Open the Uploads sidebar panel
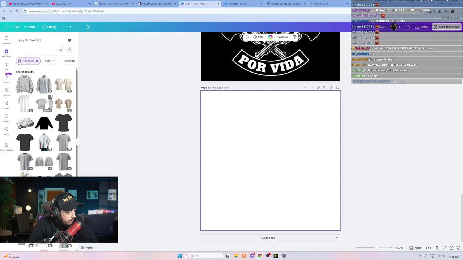Viewport: 463px width, 260px height. (7, 92)
